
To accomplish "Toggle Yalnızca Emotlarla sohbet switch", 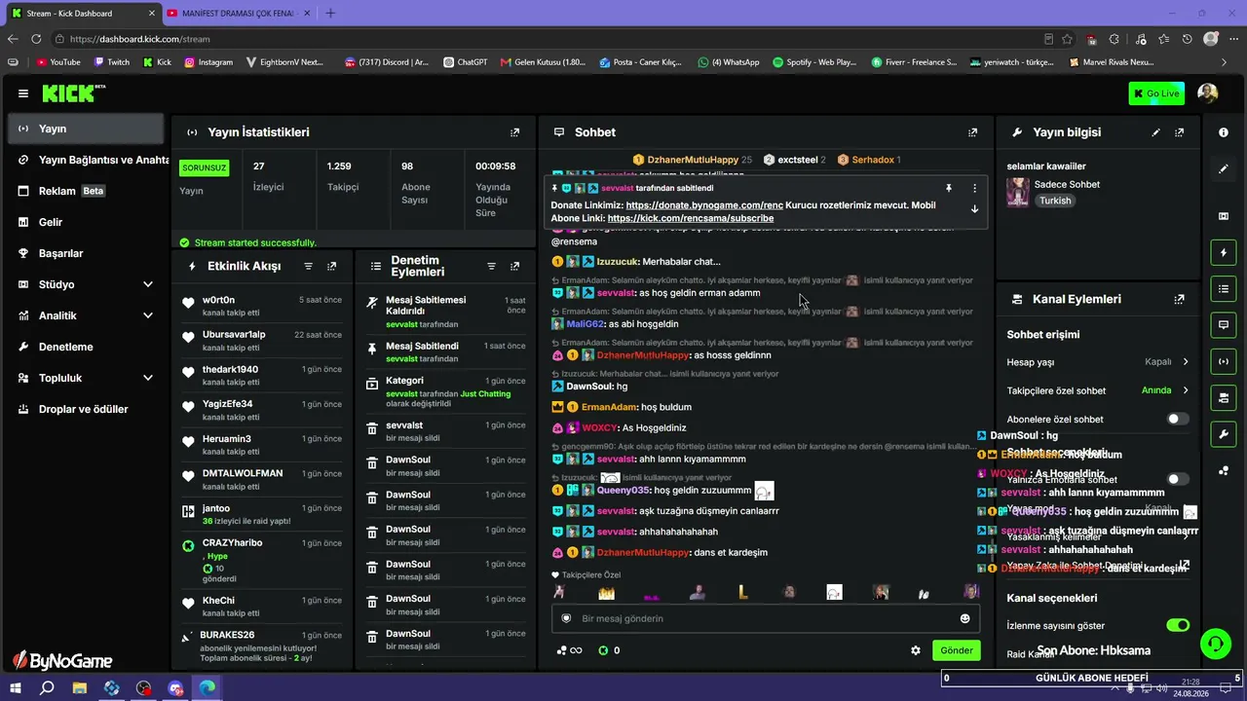I will [1178, 479].
